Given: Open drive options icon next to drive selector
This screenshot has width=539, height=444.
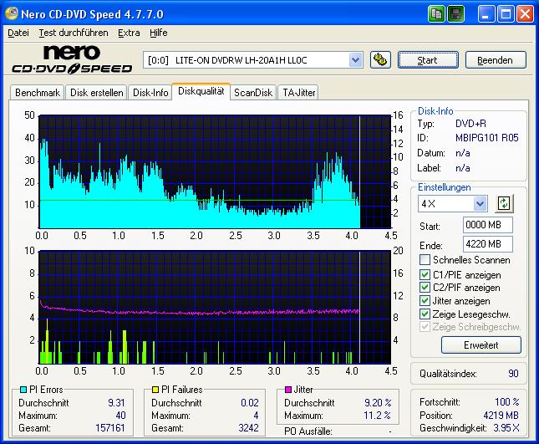Looking at the screenshot, I should pos(380,60).
